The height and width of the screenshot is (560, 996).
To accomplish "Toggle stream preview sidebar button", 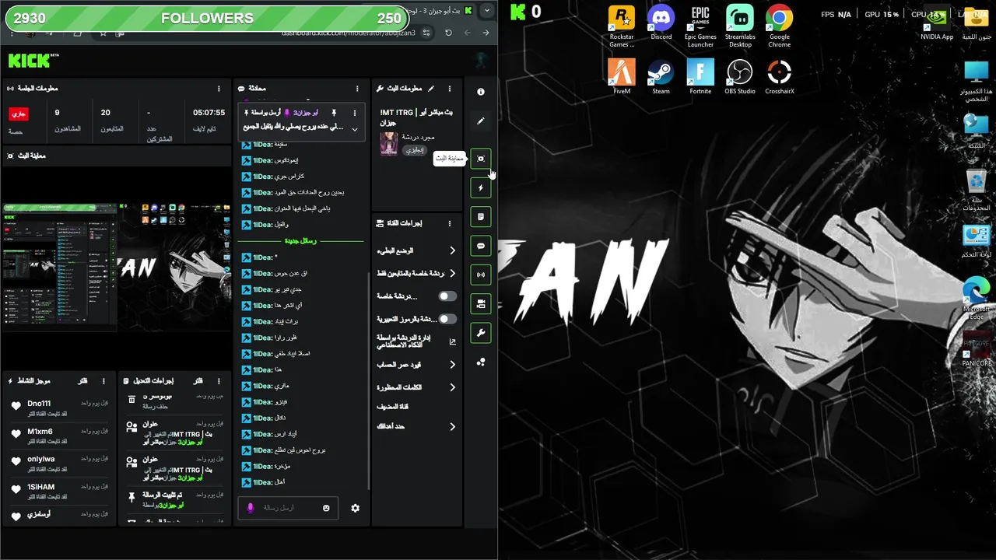I will click(x=481, y=159).
